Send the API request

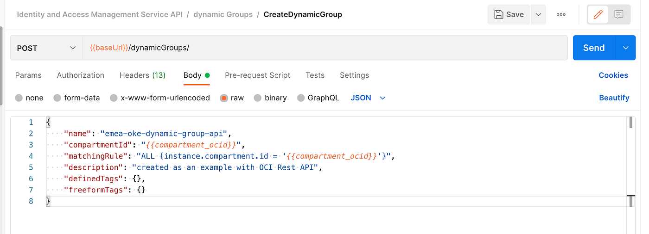pyautogui.click(x=594, y=48)
